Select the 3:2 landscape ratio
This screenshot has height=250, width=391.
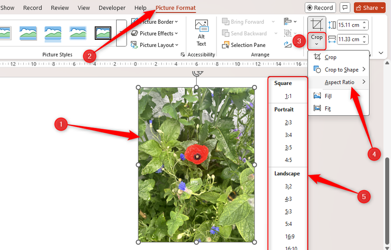[x=288, y=186]
